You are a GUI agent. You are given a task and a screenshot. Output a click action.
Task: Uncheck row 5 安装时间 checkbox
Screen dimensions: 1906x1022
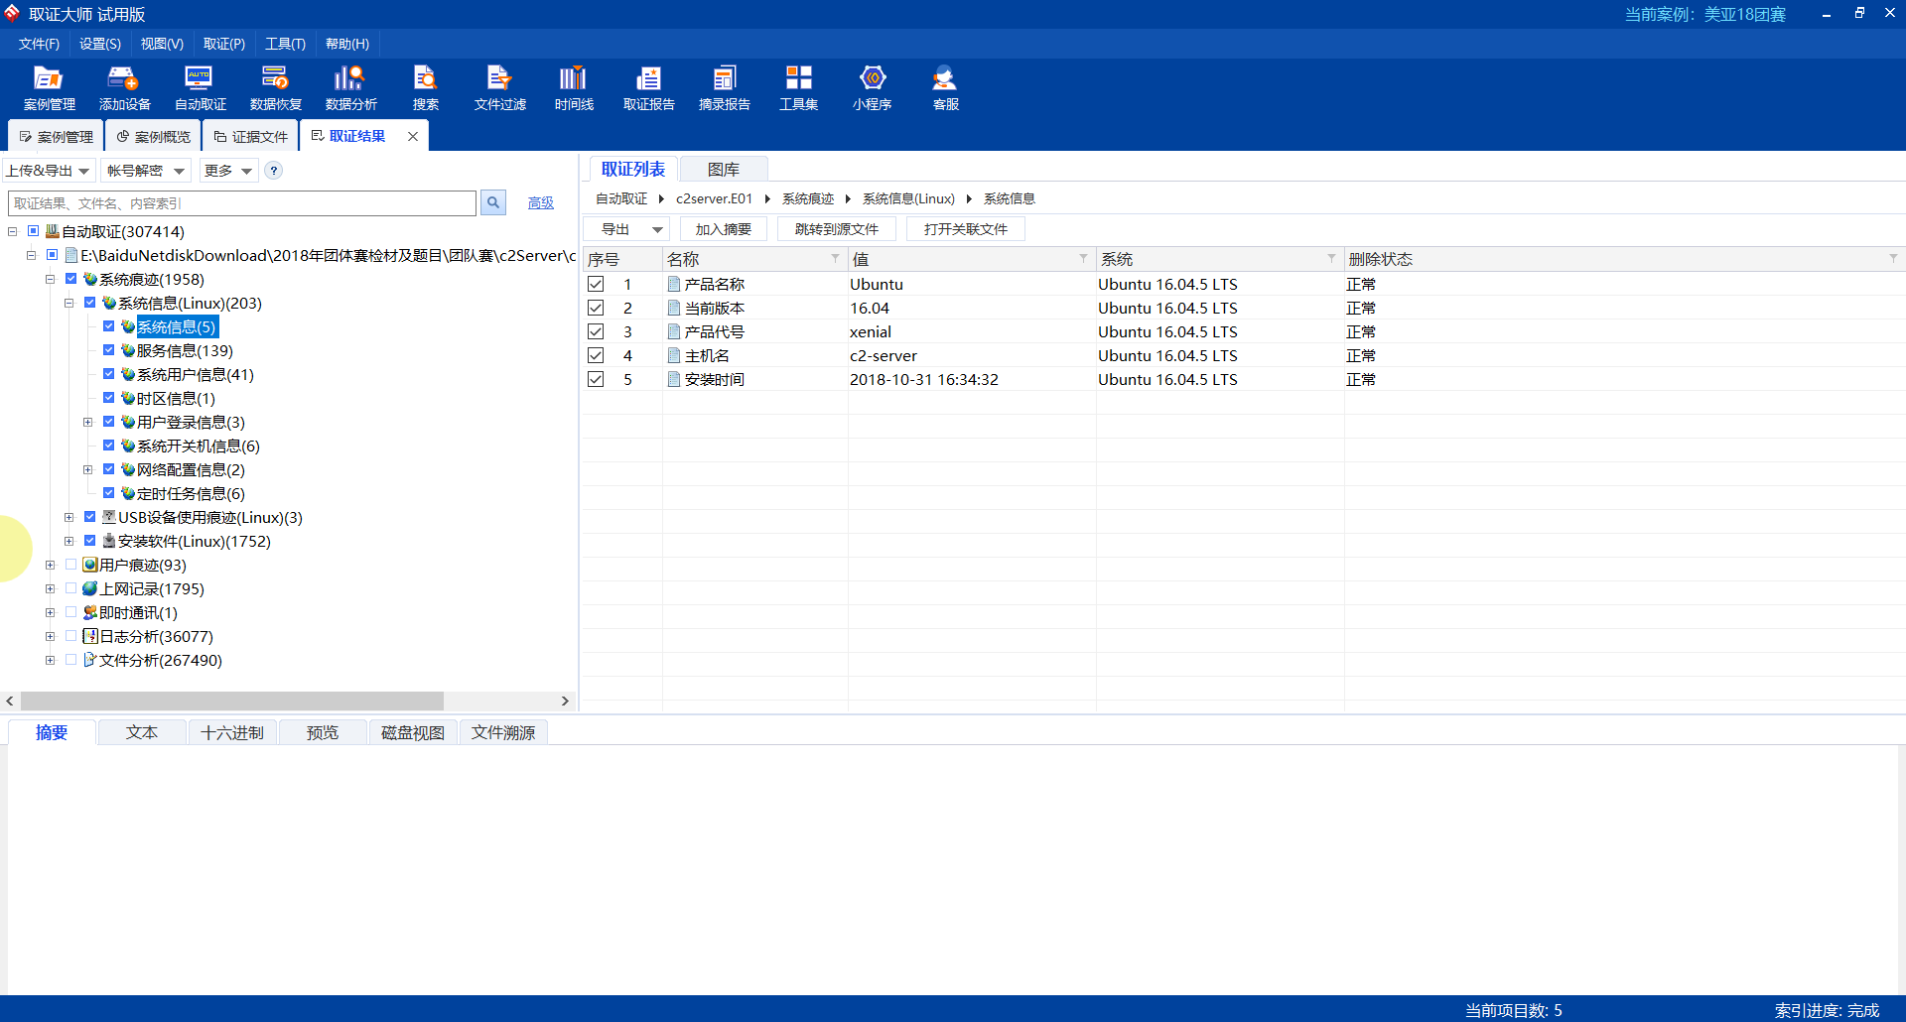[x=596, y=379]
